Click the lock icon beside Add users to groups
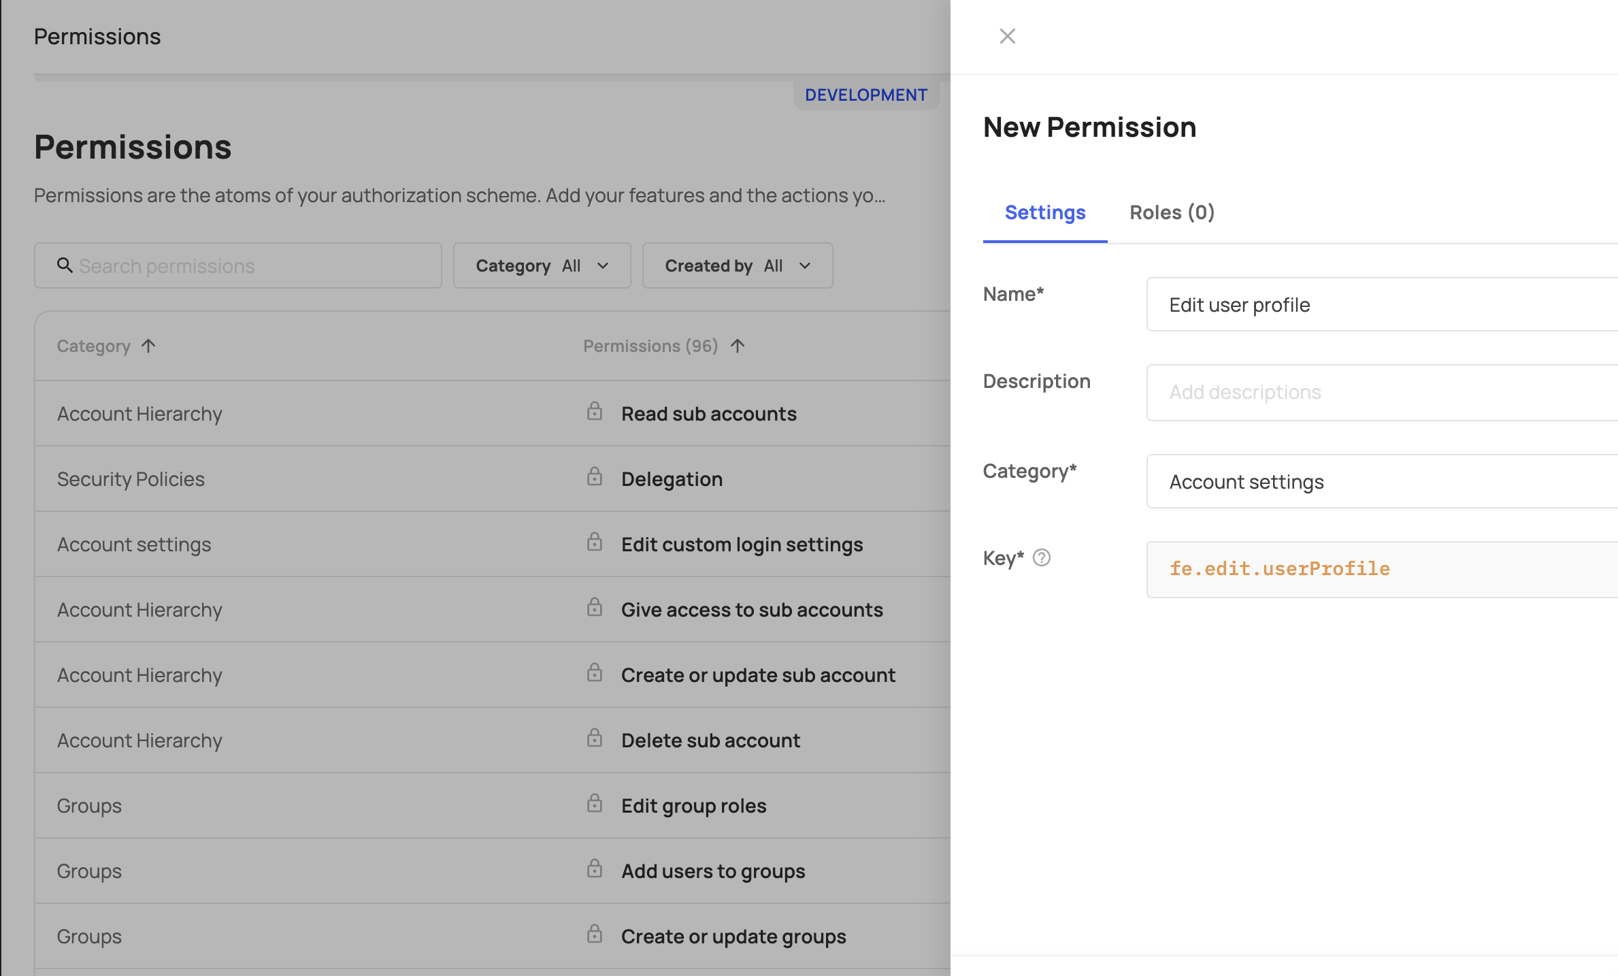This screenshot has height=976, width=1618. point(595,869)
